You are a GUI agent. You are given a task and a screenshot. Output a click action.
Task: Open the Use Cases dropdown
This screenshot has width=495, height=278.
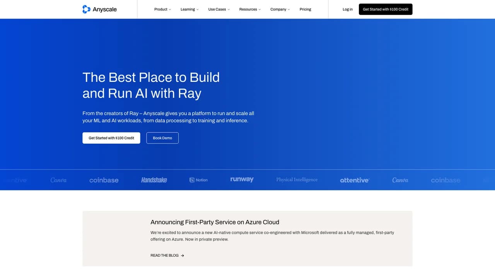pos(219,9)
